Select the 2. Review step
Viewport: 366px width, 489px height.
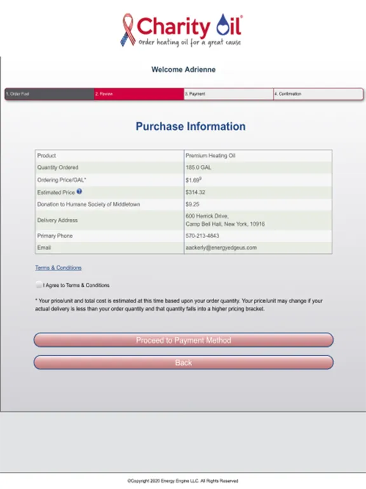point(139,94)
